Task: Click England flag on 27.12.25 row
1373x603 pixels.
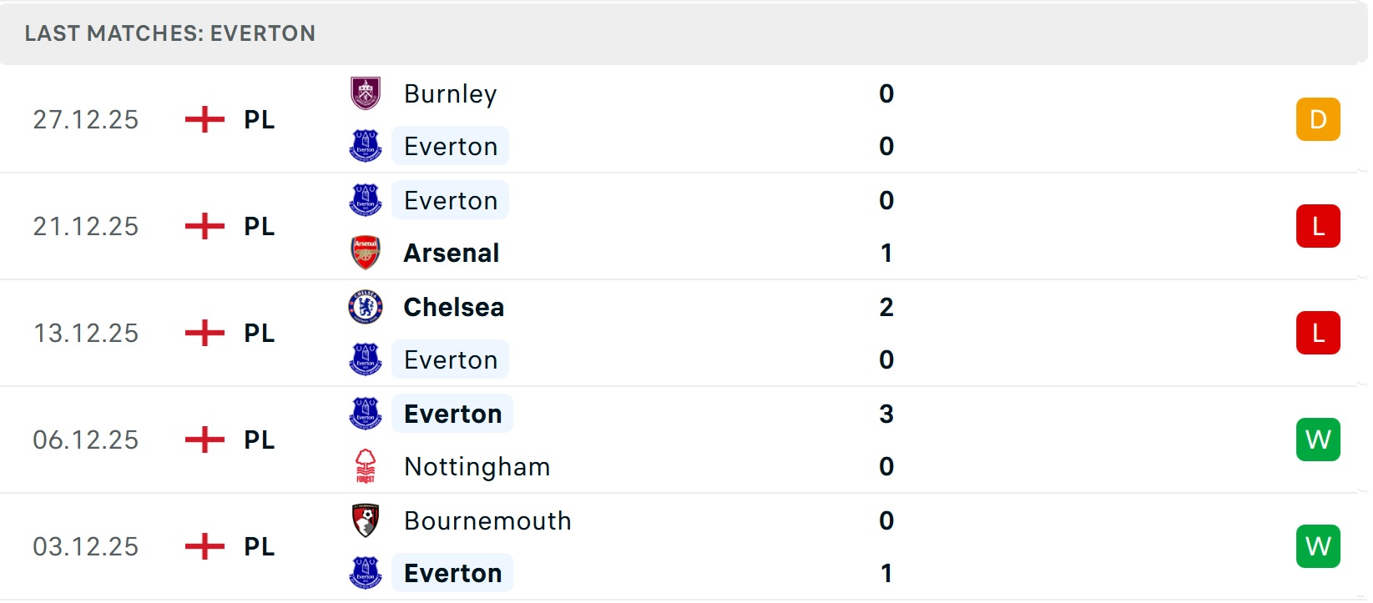Action: tap(204, 119)
